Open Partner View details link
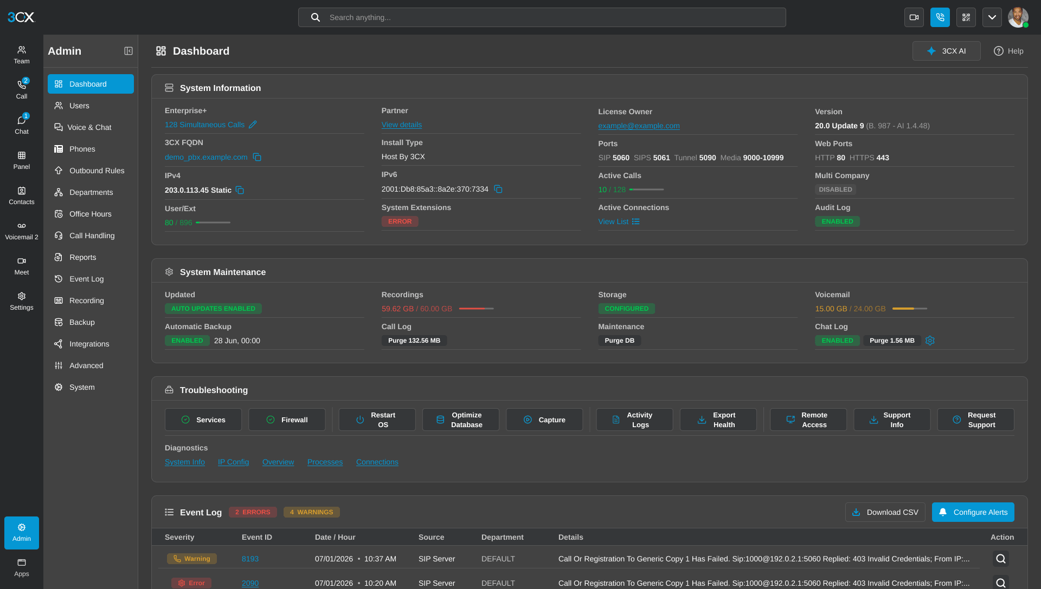 pyautogui.click(x=401, y=125)
